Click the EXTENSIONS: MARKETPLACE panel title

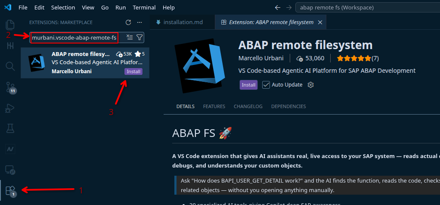point(61,22)
